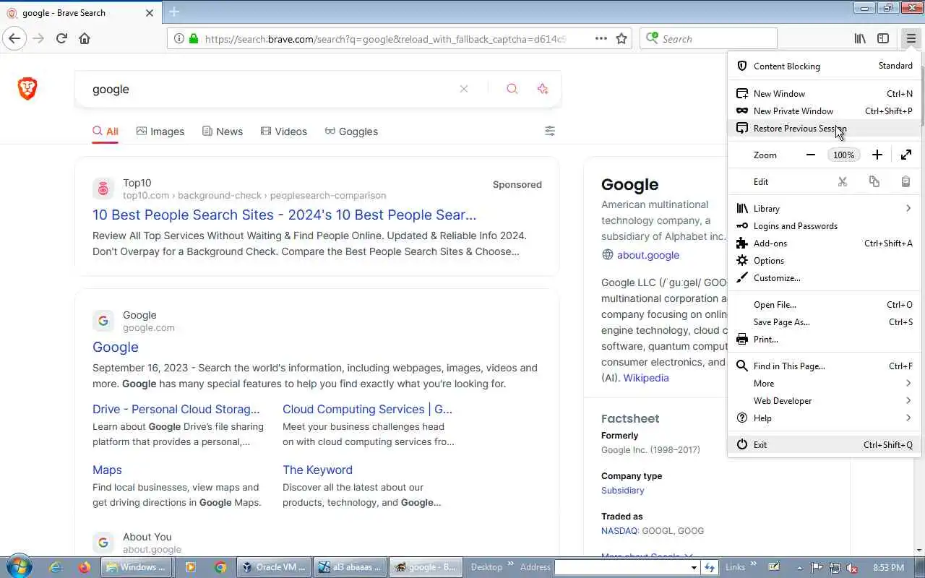Open about.google infobox link
This screenshot has height=578, width=925.
coord(648,254)
